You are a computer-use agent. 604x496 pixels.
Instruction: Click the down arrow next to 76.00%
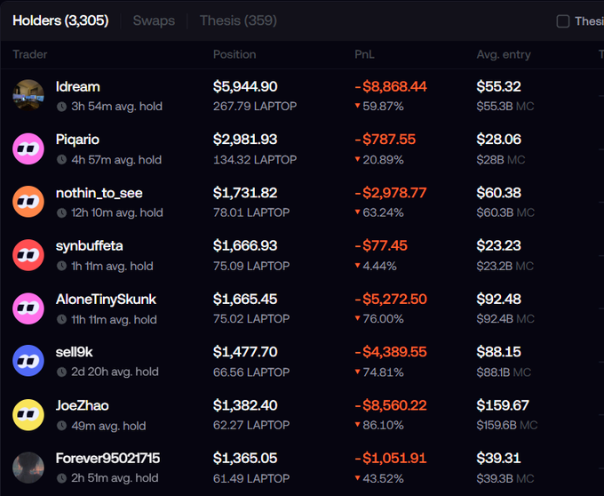coord(357,318)
